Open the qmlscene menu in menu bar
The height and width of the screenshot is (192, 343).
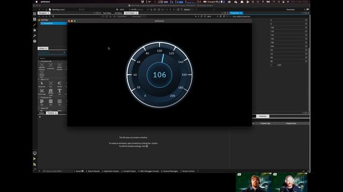(x=45, y=2)
